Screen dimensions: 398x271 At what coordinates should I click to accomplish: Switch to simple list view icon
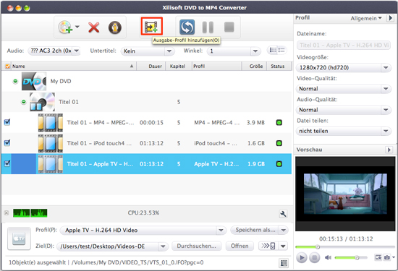click(x=281, y=50)
